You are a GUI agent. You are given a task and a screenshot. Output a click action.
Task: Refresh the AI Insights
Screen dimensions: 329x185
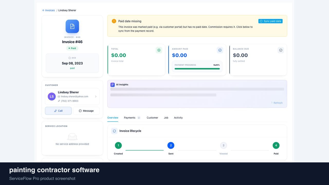pyautogui.click(x=277, y=103)
